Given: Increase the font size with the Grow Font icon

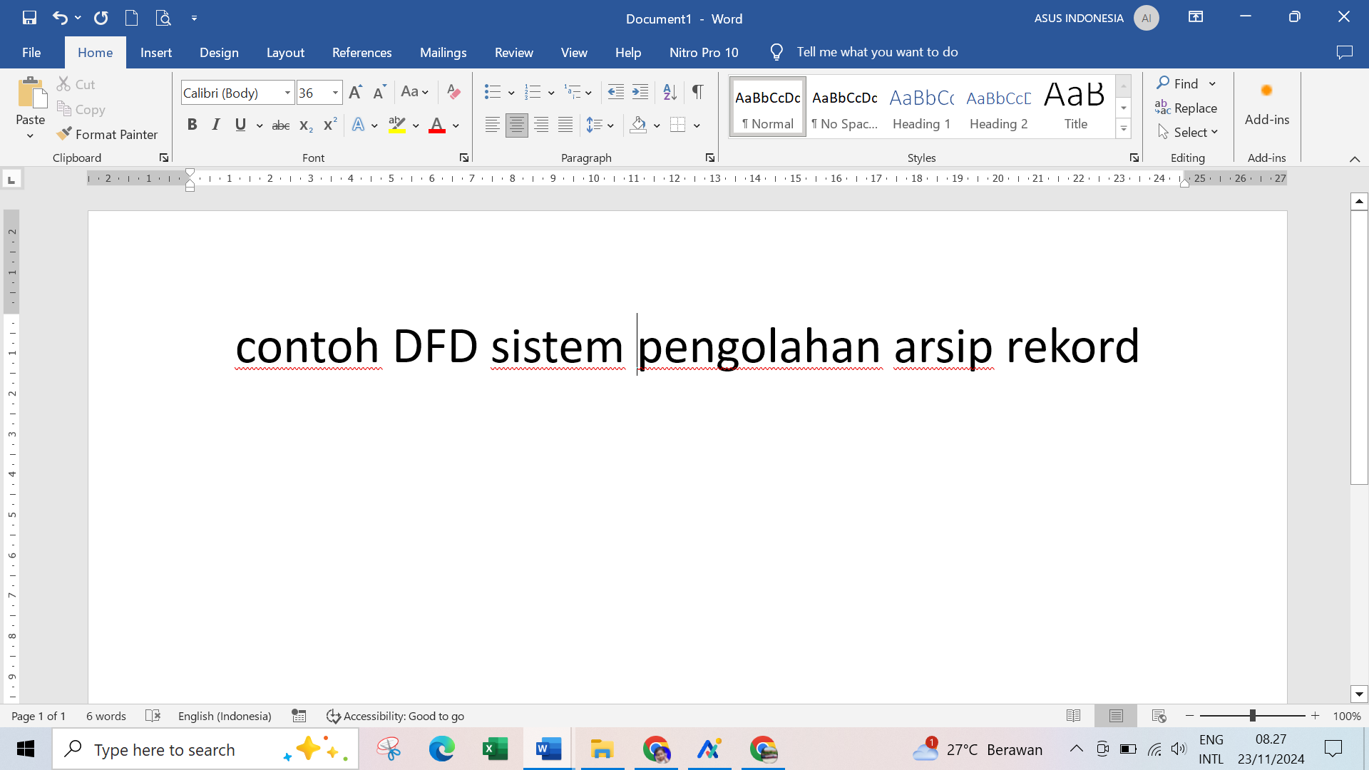Looking at the screenshot, I should point(356,92).
